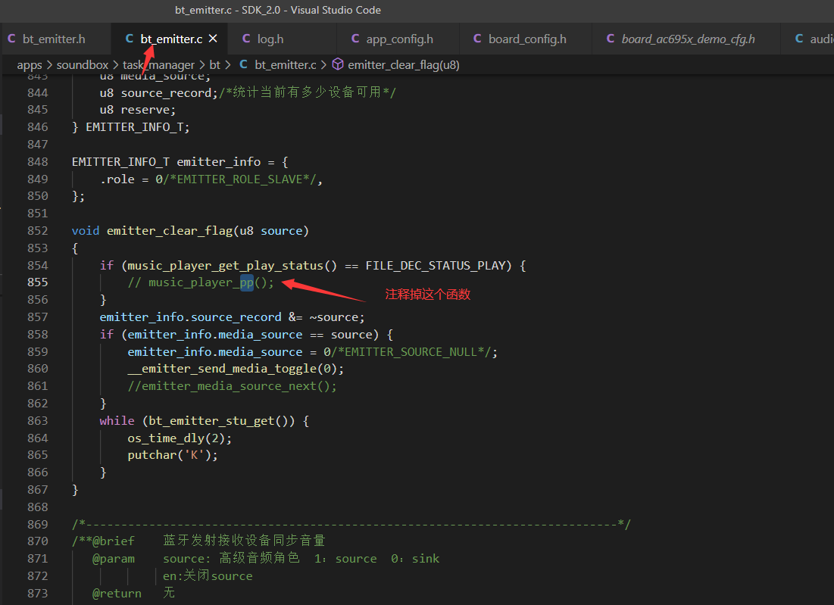Click the while keyword on line 863
This screenshot has width=834, height=605.
click(x=117, y=420)
